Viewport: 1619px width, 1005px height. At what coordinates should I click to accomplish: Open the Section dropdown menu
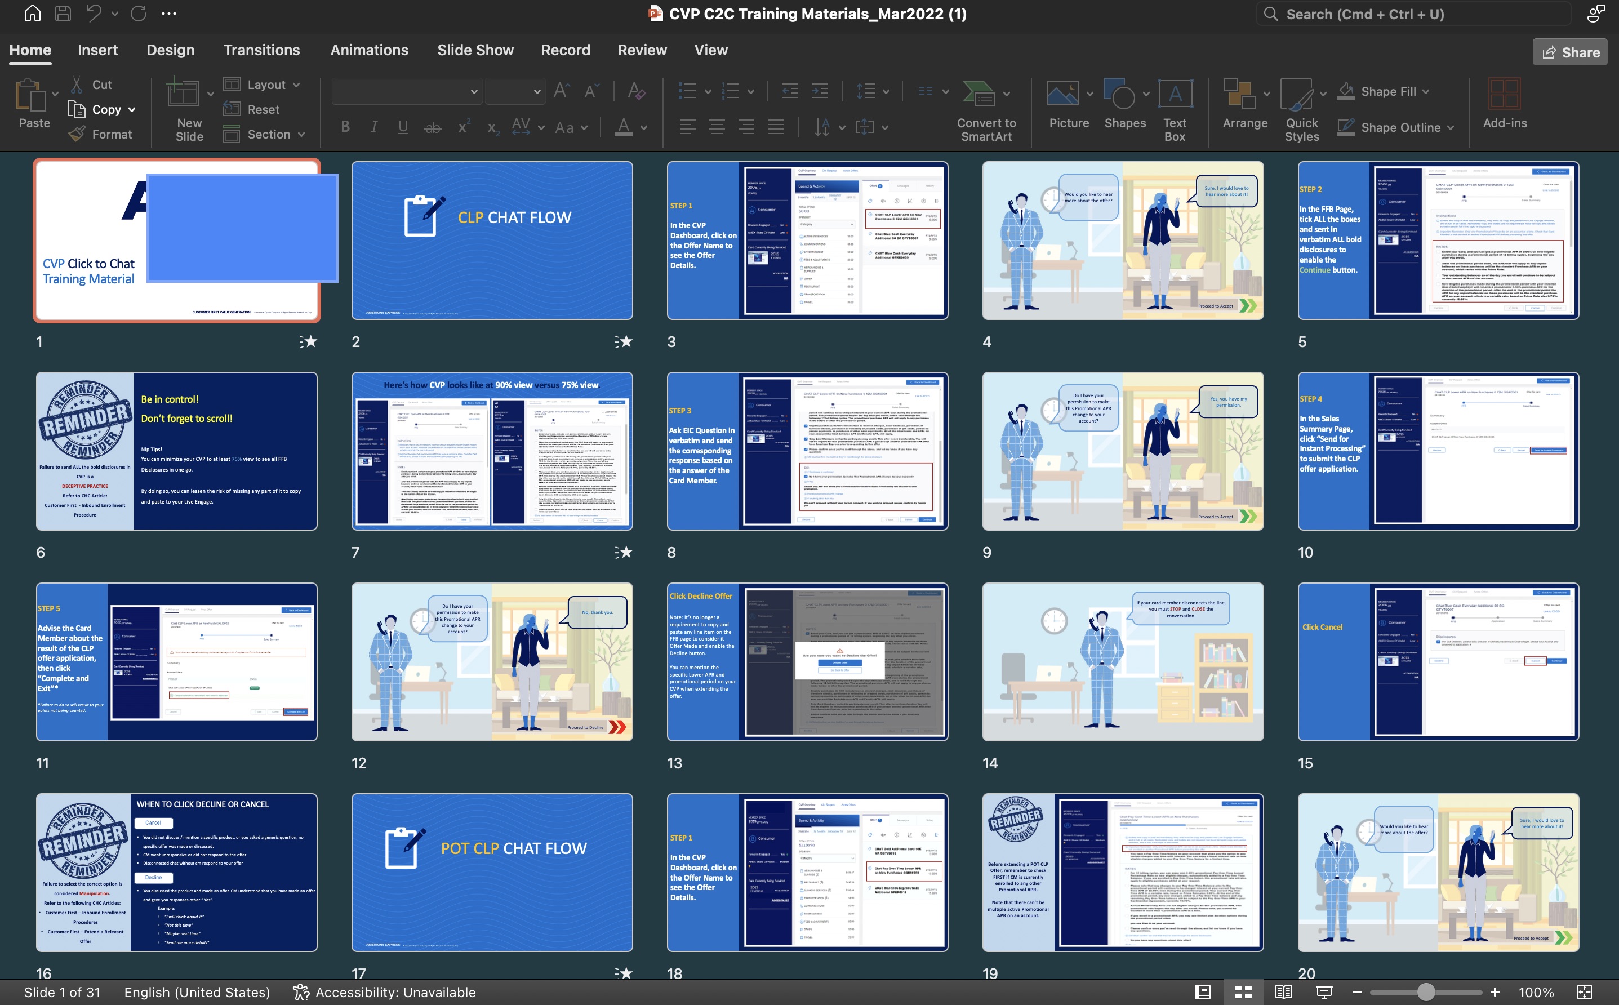[301, 135]
